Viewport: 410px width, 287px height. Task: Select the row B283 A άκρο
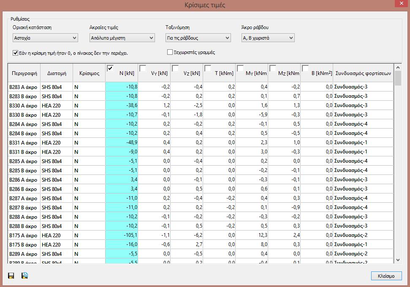201,87
